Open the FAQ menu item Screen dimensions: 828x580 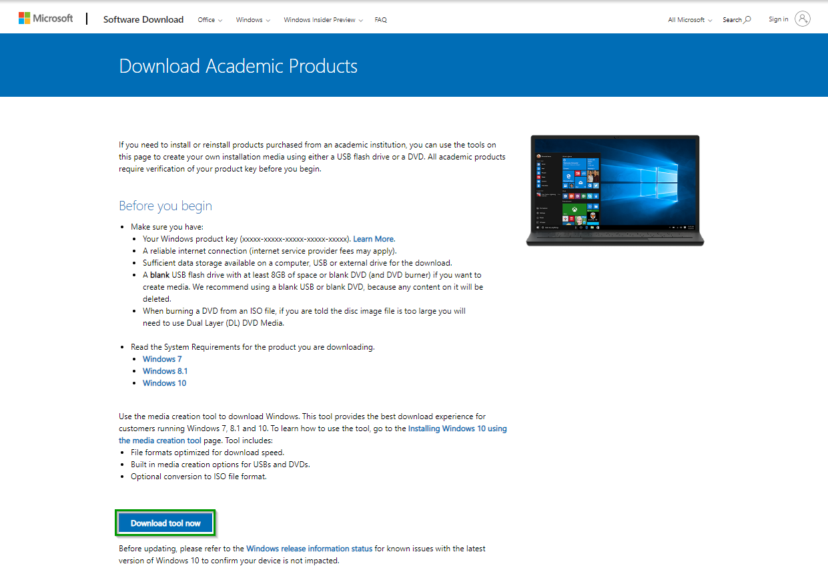tap(380, 20)
